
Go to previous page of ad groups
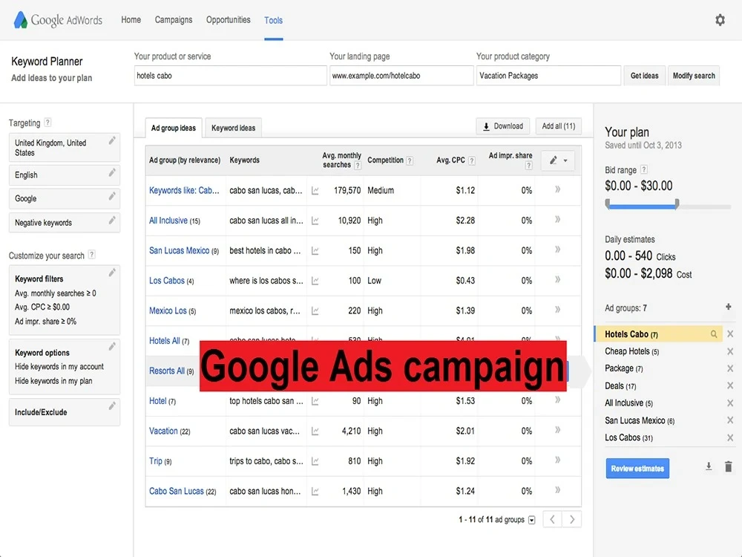point(552,520)
